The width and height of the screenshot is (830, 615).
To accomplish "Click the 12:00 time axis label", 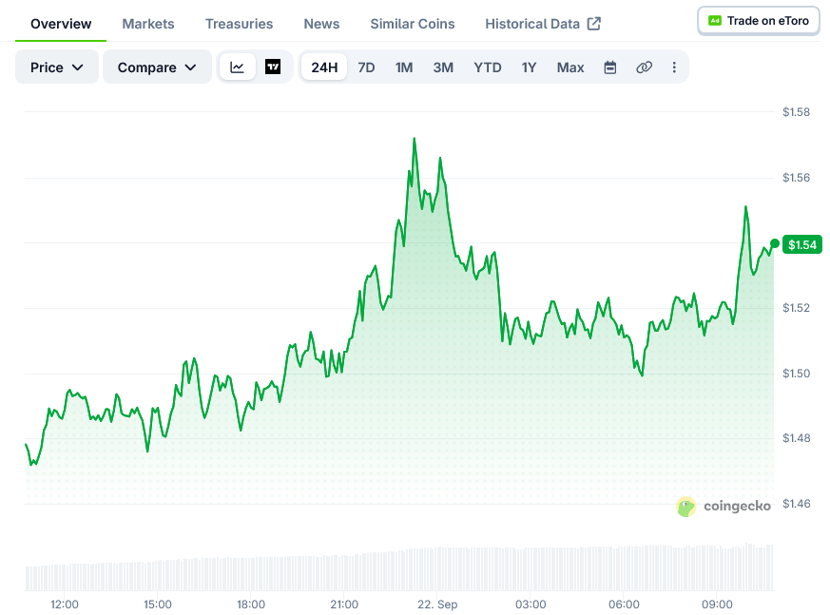I will pyautogui.click(x=65, y=605).
